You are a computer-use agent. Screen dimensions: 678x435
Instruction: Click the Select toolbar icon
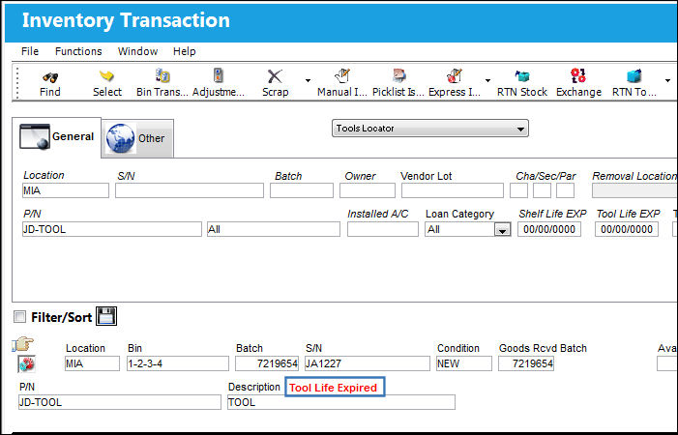106,77
